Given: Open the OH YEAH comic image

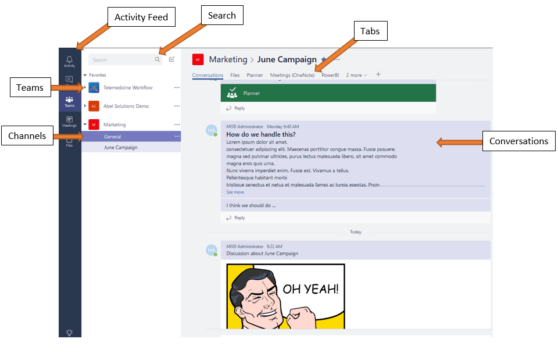Looking at the screenshot, I should pyautogui.click(x=286, y=297).
